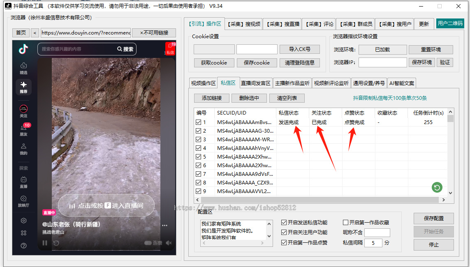Click the list scrollbar up arrow
The width and height of the screenshot is (470, 267).
(x=450, y=112)
